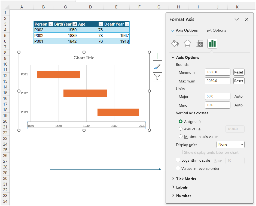Select cell containing P003 in table
The image size is (256, 206).
pyautogui.click(x=43, y=30)
